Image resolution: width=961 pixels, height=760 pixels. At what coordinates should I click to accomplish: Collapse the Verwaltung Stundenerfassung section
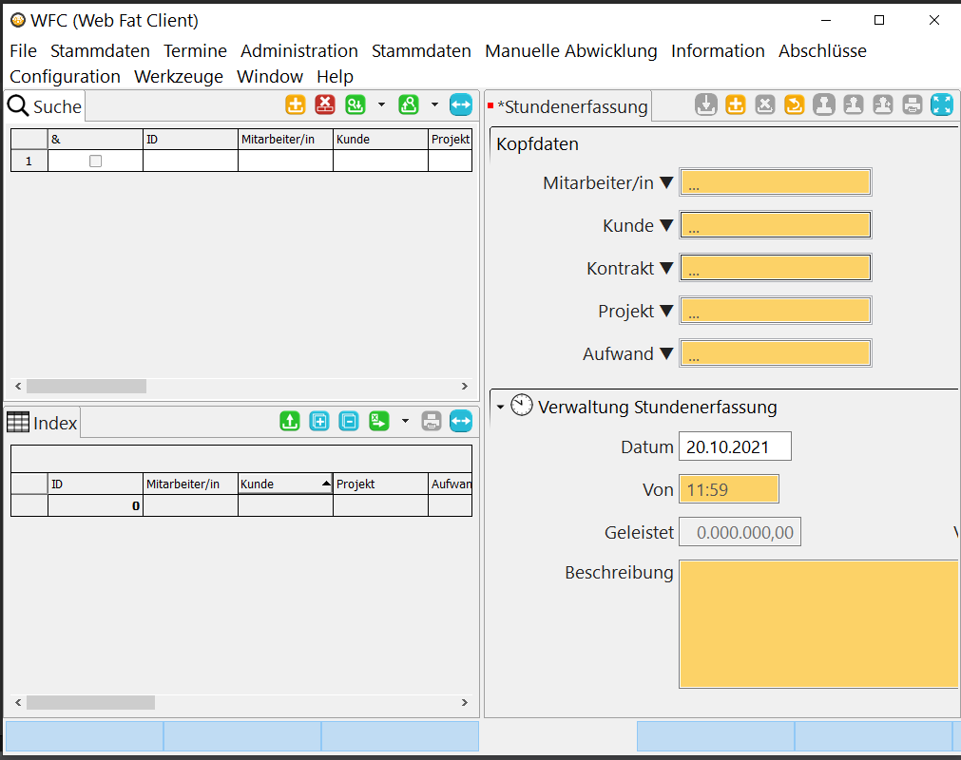499,406
